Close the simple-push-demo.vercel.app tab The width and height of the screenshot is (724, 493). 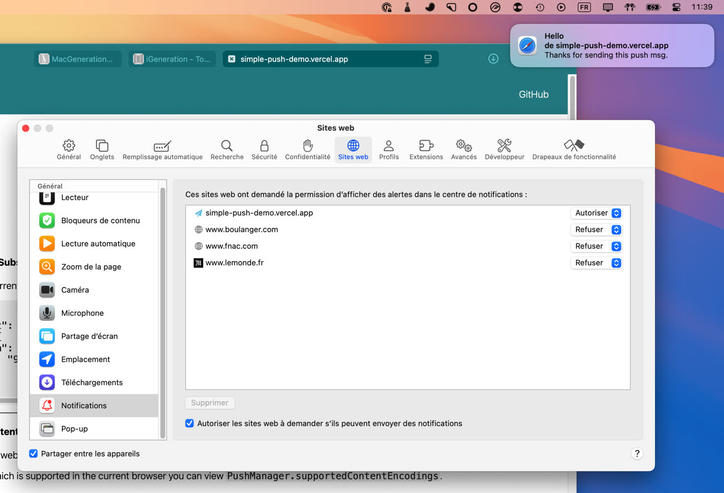232,59
